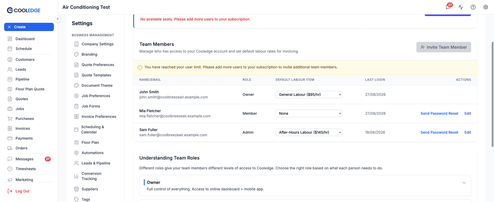Click the page vertical scrollbar
Image resolution: width=494 pixels, height=202 pixels.
pyautogui.click(x=492, y=94)
